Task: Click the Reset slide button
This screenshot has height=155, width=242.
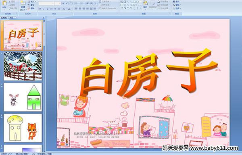Action: tap(31, 5)
